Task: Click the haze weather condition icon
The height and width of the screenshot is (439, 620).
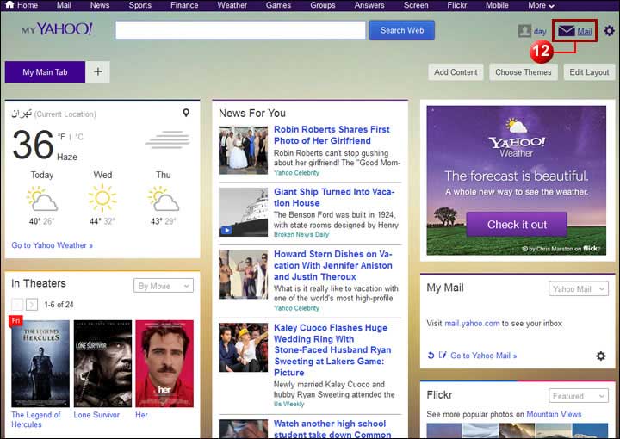Action: pos(168,139)
